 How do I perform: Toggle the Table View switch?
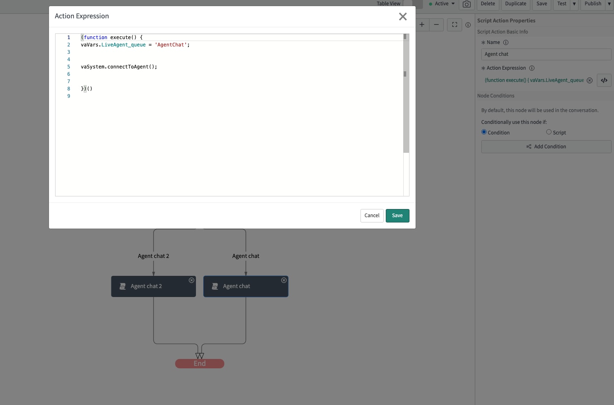413,4
